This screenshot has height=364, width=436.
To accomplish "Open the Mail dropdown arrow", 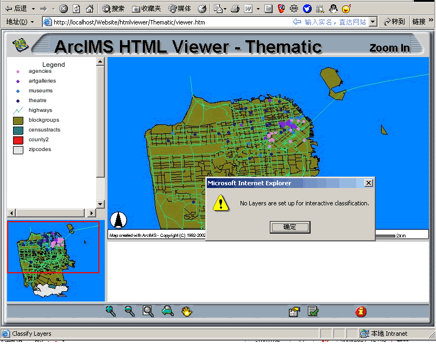I will point(225,9).
